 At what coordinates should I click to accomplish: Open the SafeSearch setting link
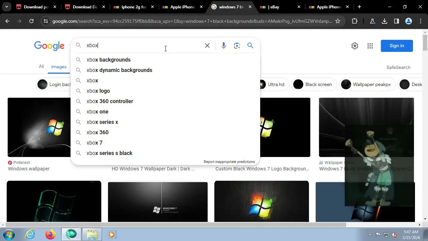pyautogui.click(x=398, y=67)
